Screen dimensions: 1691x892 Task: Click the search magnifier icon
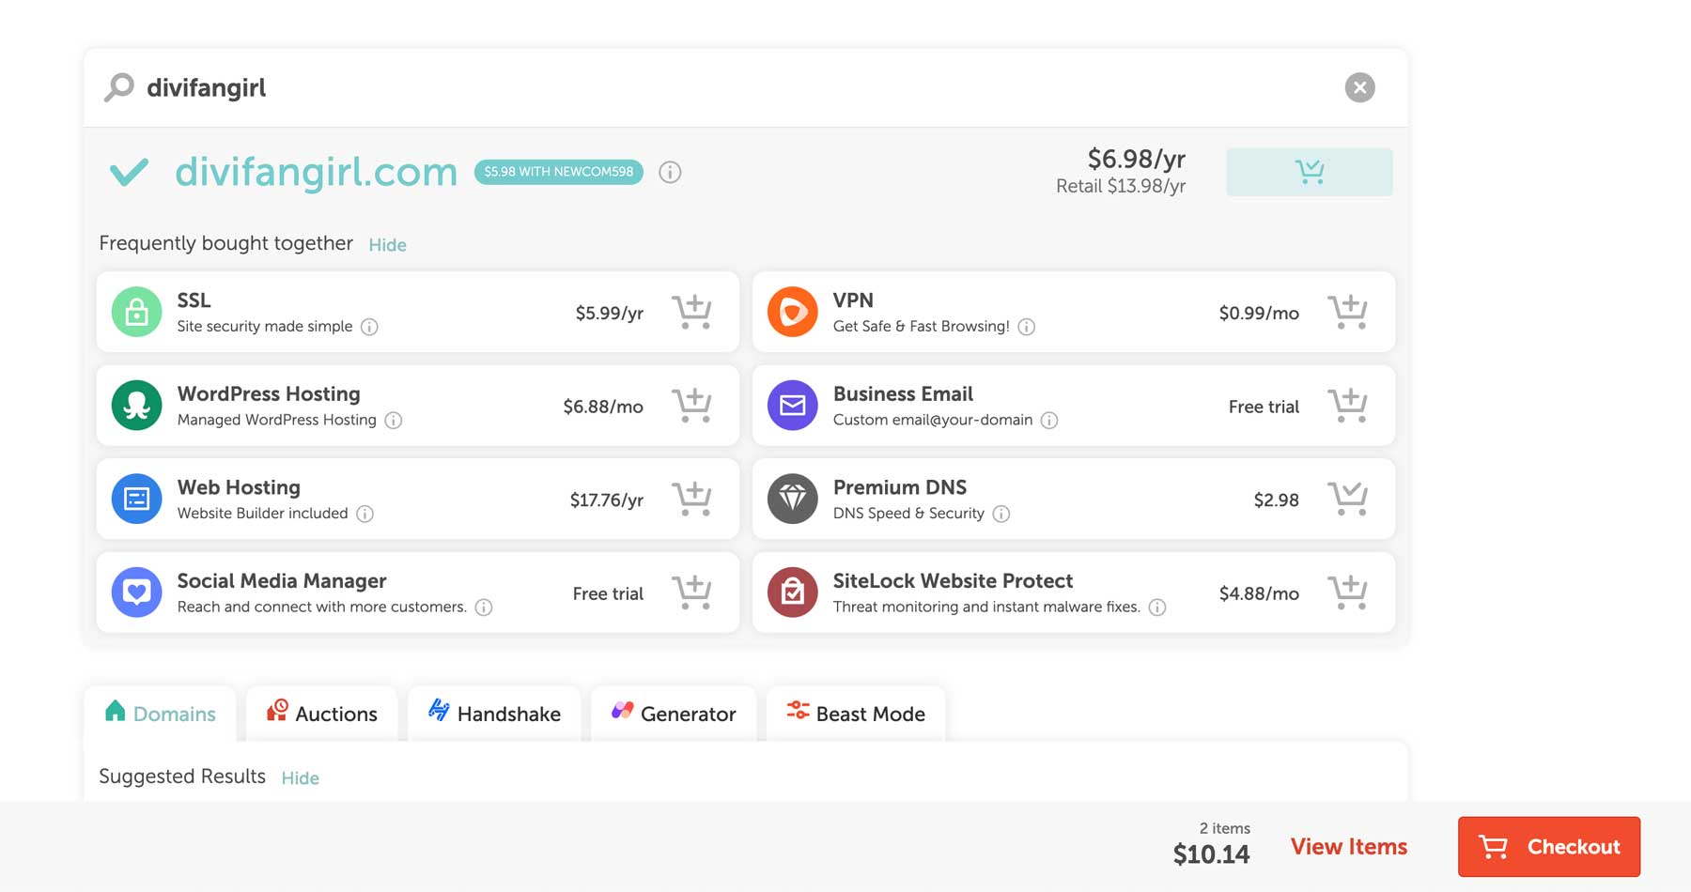[x=118, y=86]
